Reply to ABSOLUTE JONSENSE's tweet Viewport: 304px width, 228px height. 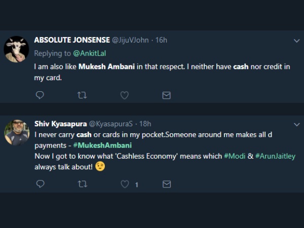41,95
